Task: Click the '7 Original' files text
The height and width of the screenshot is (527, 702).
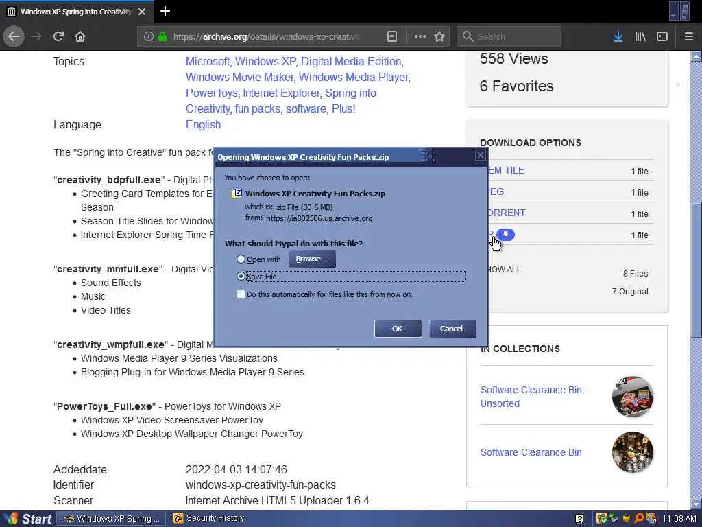Action: (x=631, y=291)
